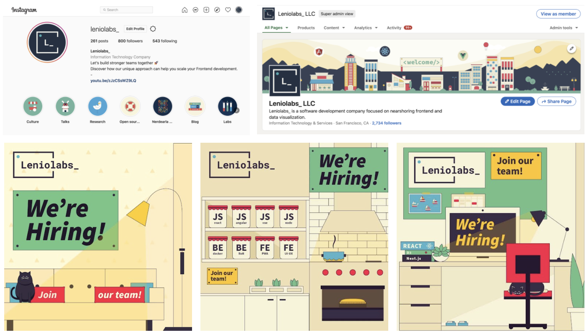Click the Instagram wordmark logo
587x335 pixels.
pos(24,10)
